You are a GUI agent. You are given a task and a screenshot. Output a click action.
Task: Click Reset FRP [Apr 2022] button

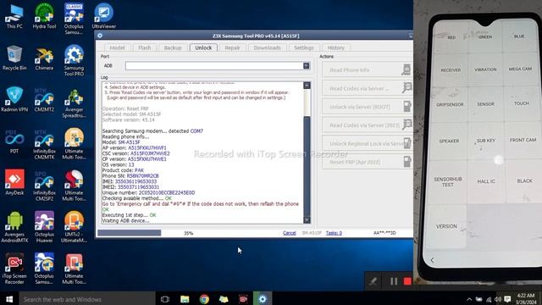coord(368,162)
